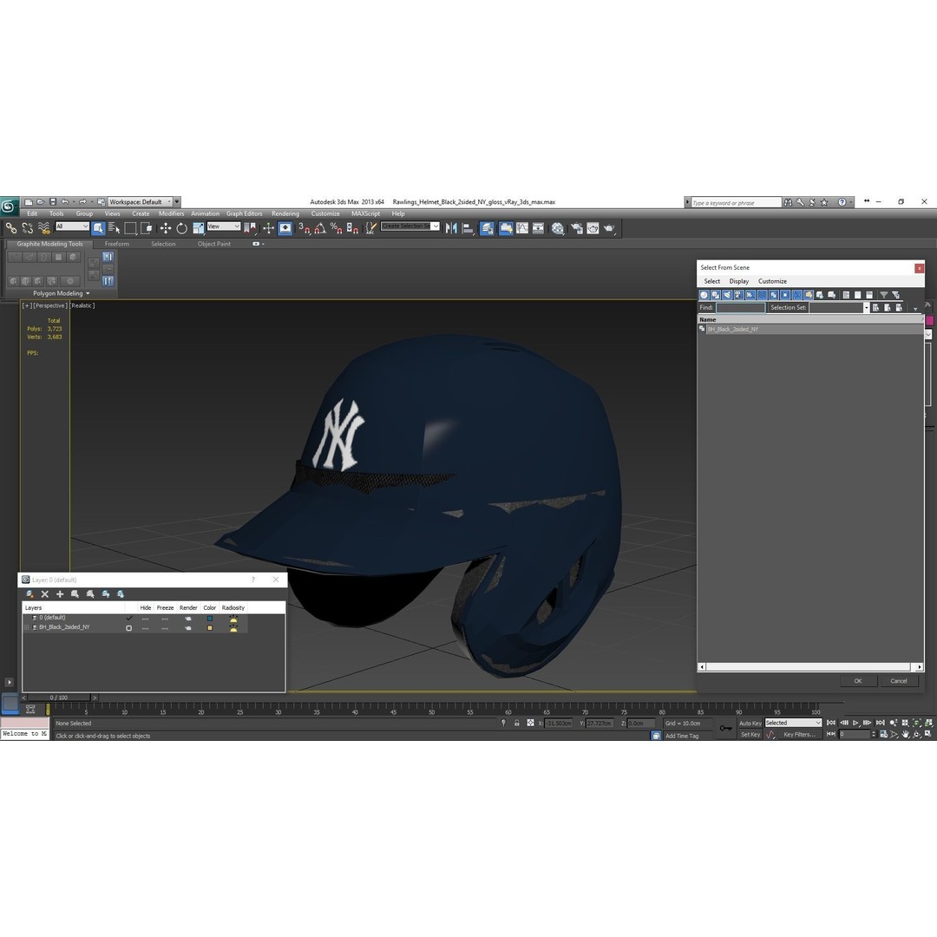Choose the Select and Move tool
The width and height of the screenshot is (937, 937).
pyautogui.click(x=166, y=228)
